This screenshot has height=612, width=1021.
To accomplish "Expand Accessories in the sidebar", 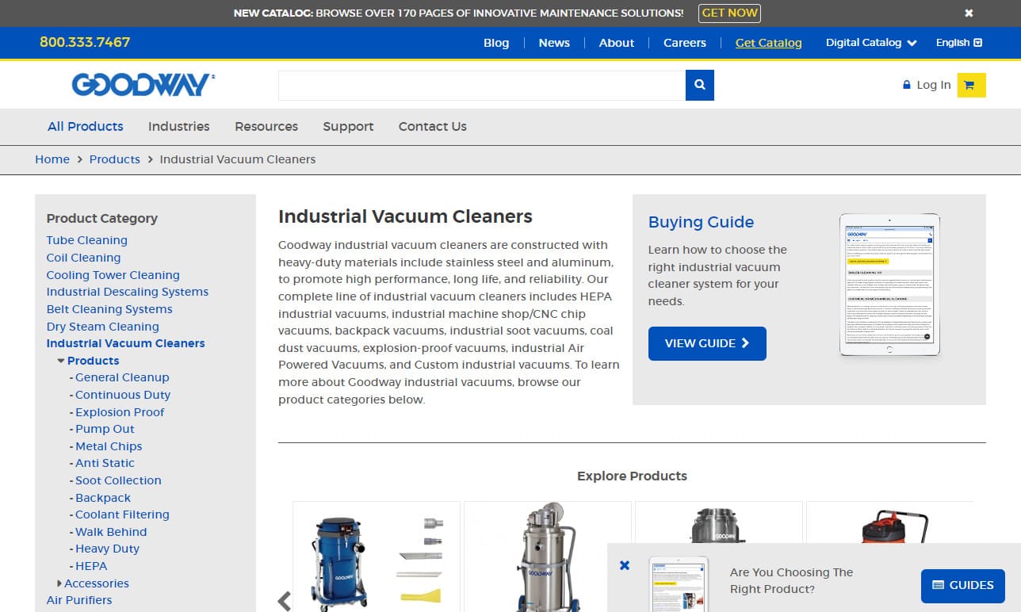I will (x=59, y=583).
